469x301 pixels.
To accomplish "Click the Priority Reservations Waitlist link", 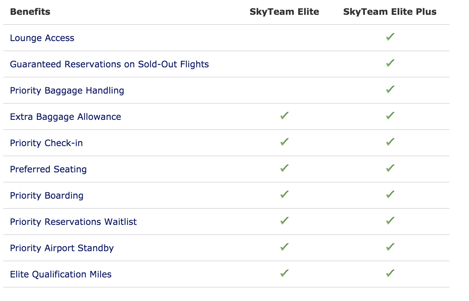I will [x=73, y=222].
